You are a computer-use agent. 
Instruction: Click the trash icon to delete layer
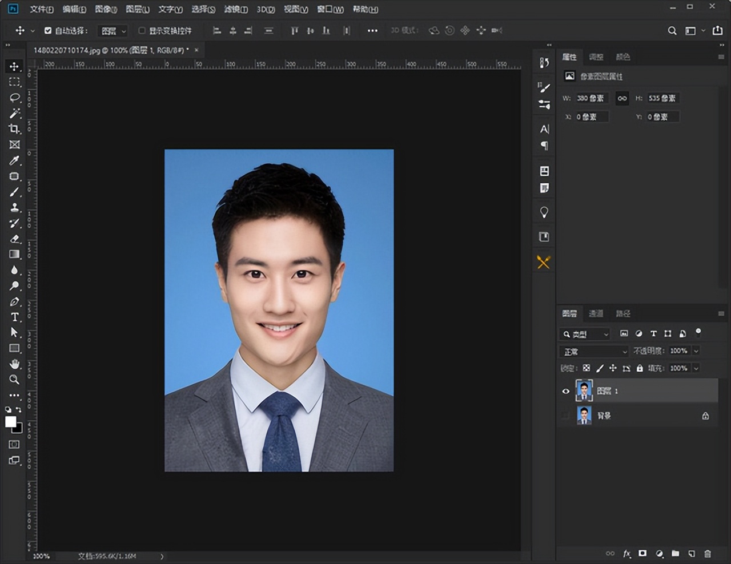(x=708, y=553)
